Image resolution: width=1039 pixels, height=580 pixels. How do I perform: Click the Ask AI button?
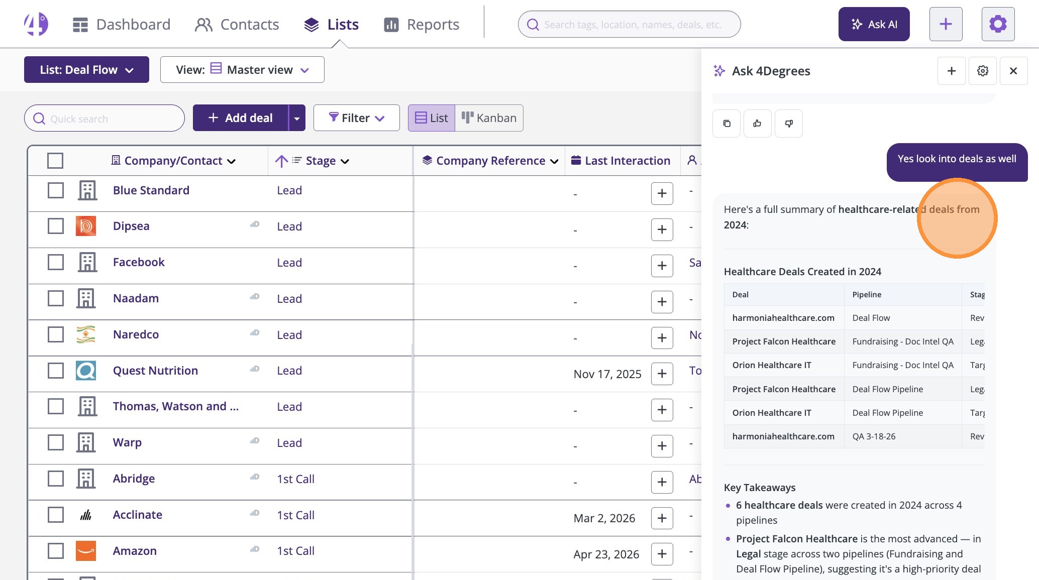coord(874,24)
